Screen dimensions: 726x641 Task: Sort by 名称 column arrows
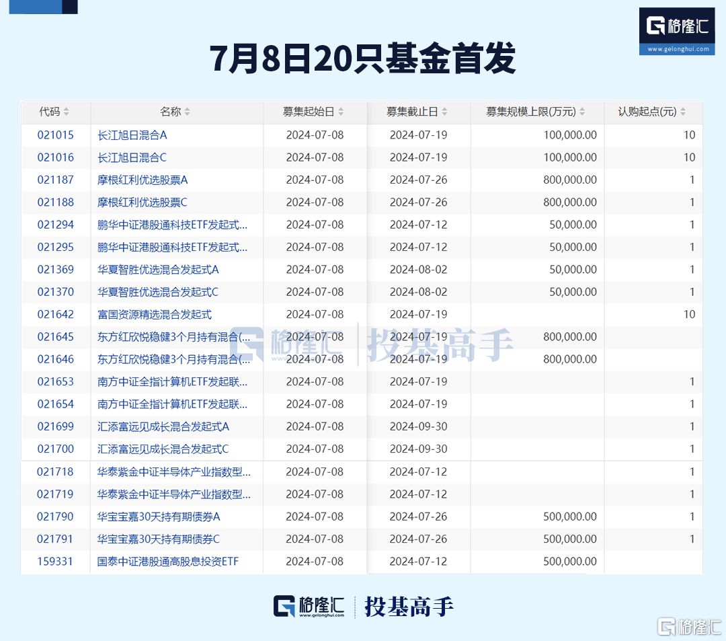[187, 112]
